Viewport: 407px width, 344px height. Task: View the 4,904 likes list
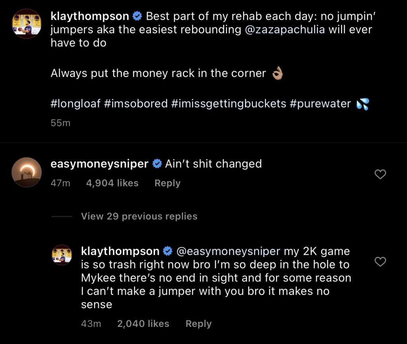112,183
